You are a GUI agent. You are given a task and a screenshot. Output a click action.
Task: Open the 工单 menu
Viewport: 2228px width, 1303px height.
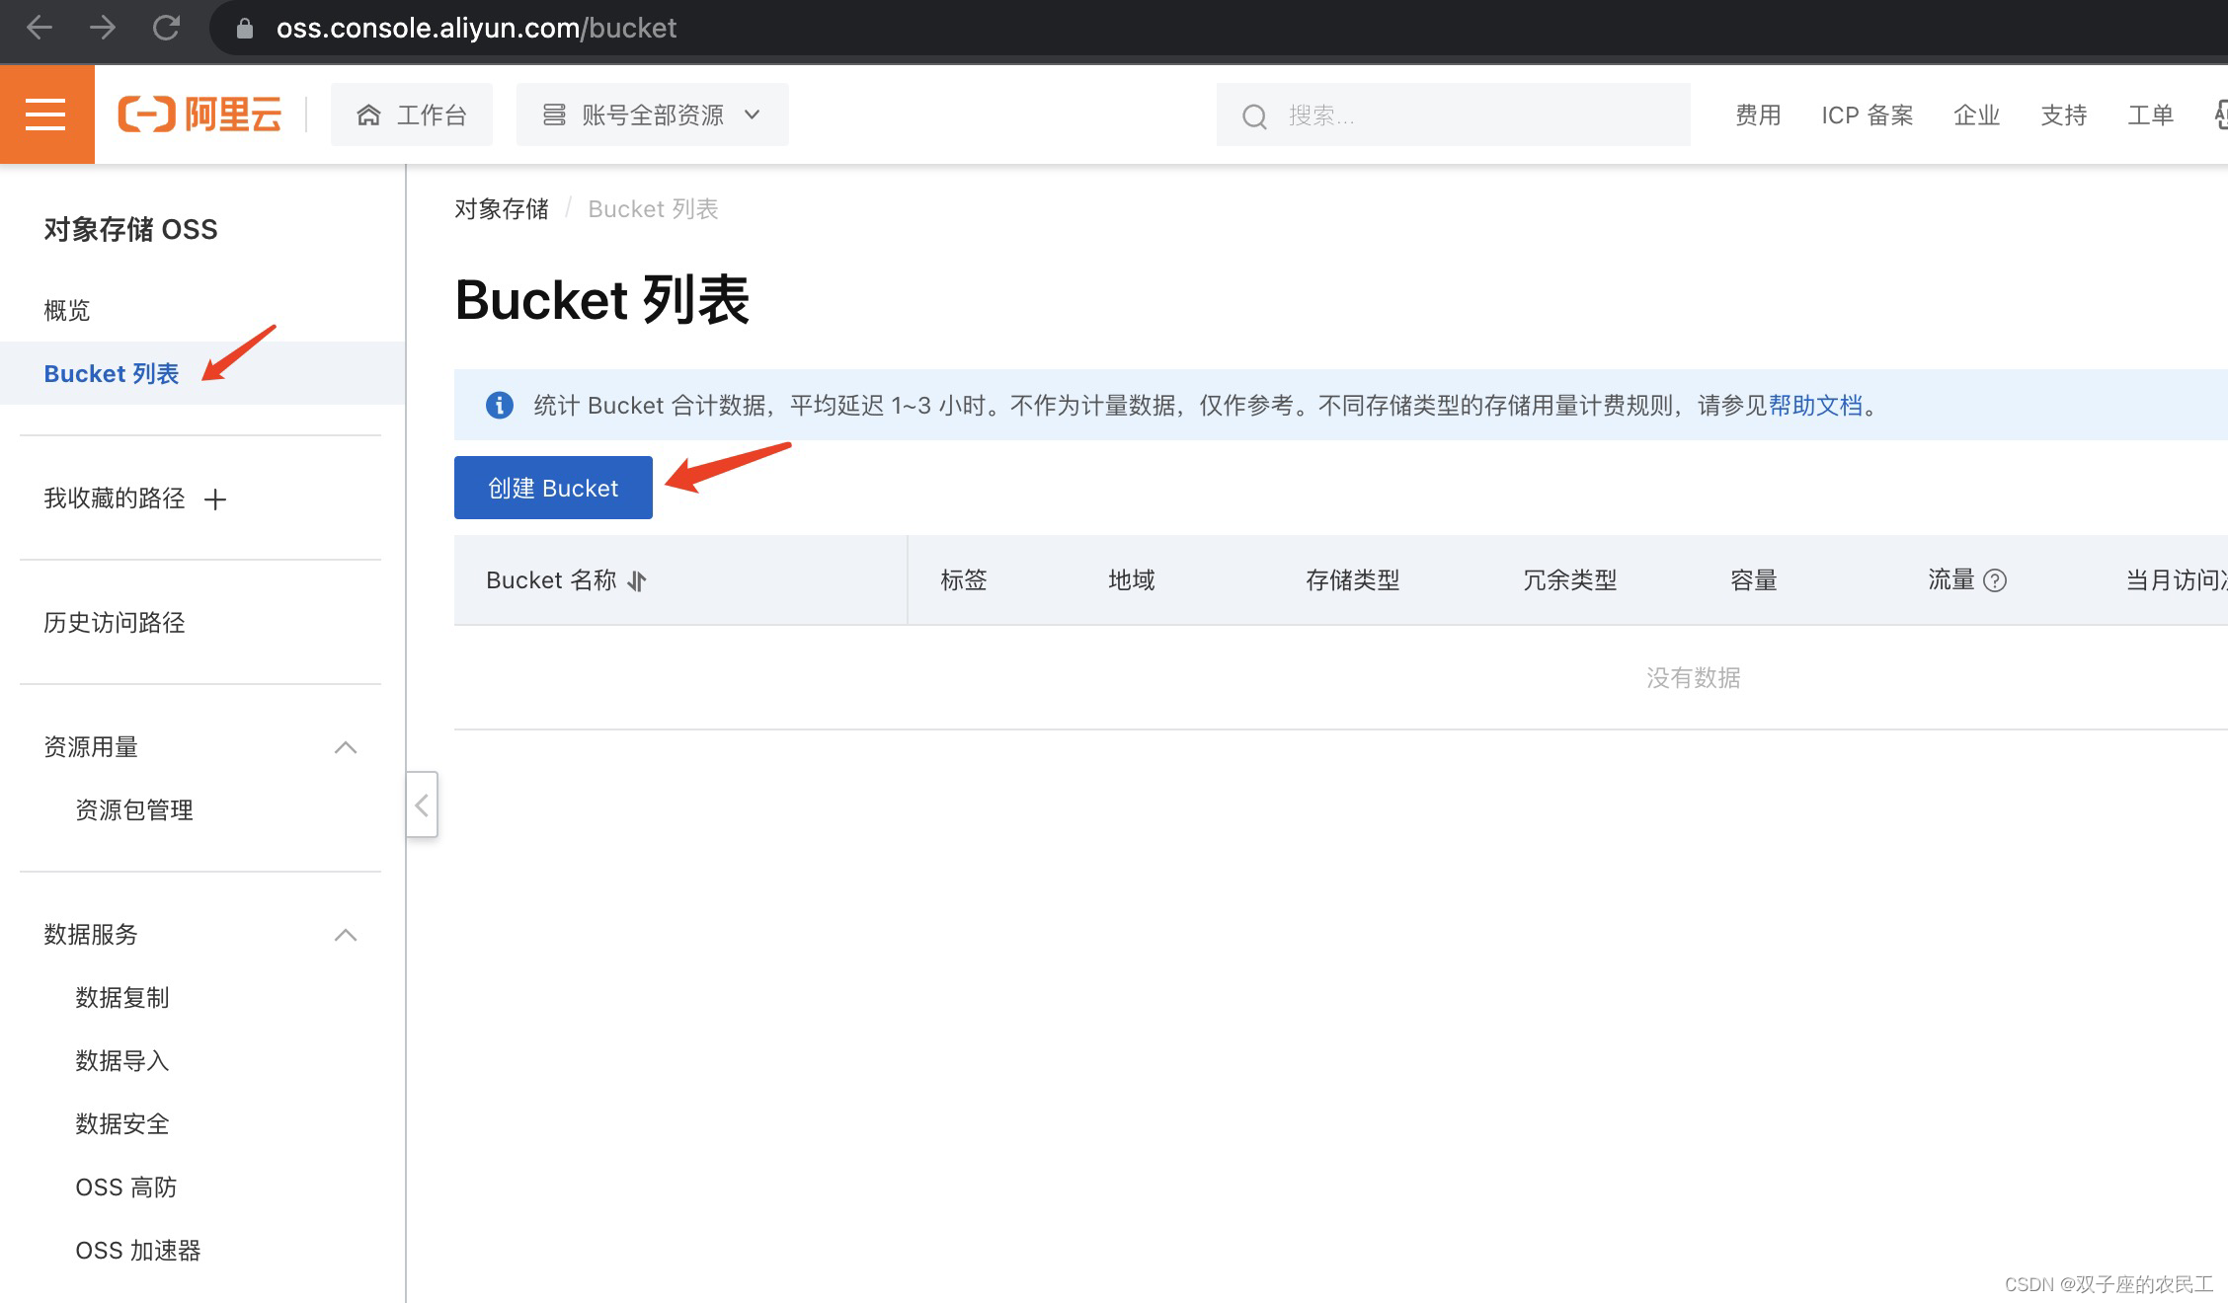coord(2150,115)
